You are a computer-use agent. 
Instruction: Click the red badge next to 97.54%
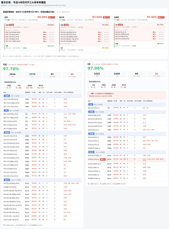point(107,17)
